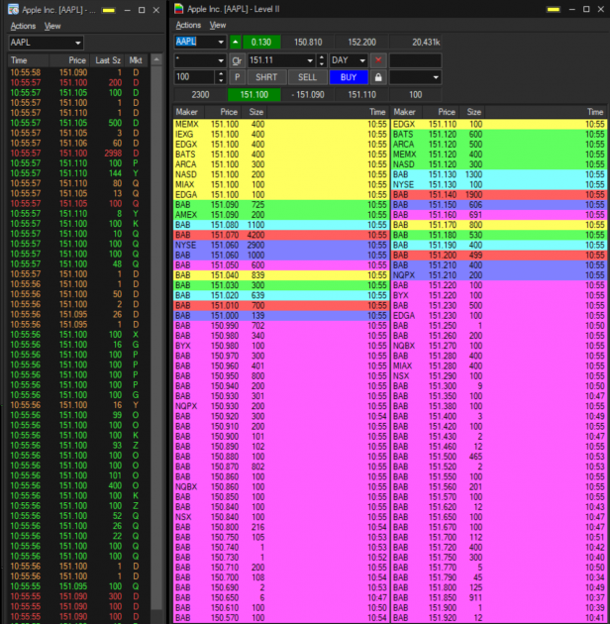Viewport: 610px width, 624px height.
Task: Maximize the Level II window
Action: point(586,9)
